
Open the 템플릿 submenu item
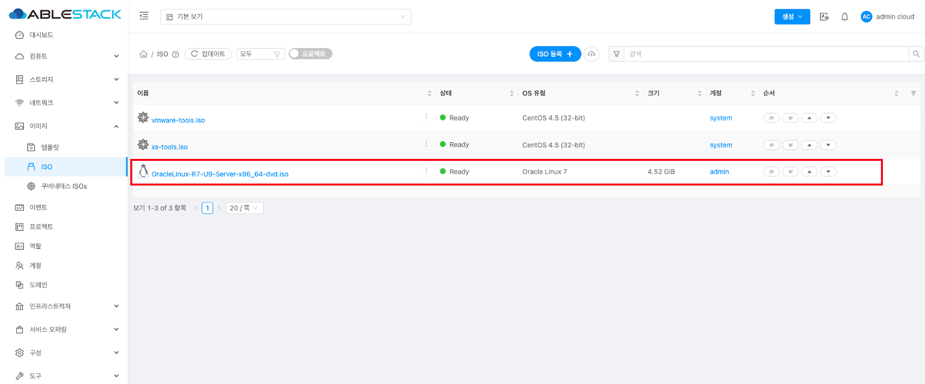pyautogui.click(x=50, y=147)
